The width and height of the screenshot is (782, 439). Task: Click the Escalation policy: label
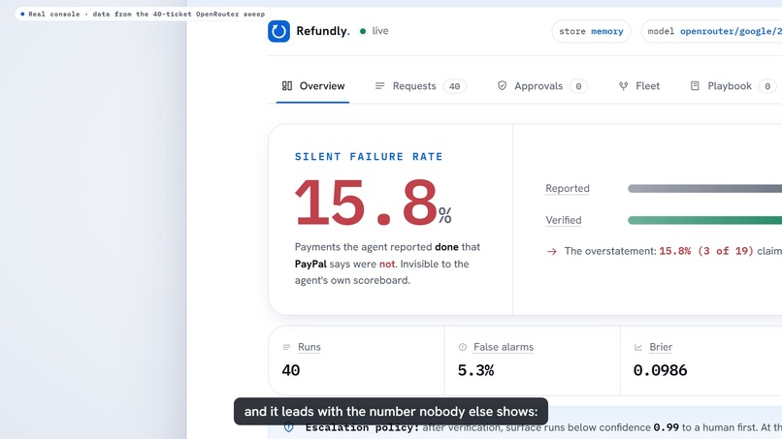pos(362,427)
